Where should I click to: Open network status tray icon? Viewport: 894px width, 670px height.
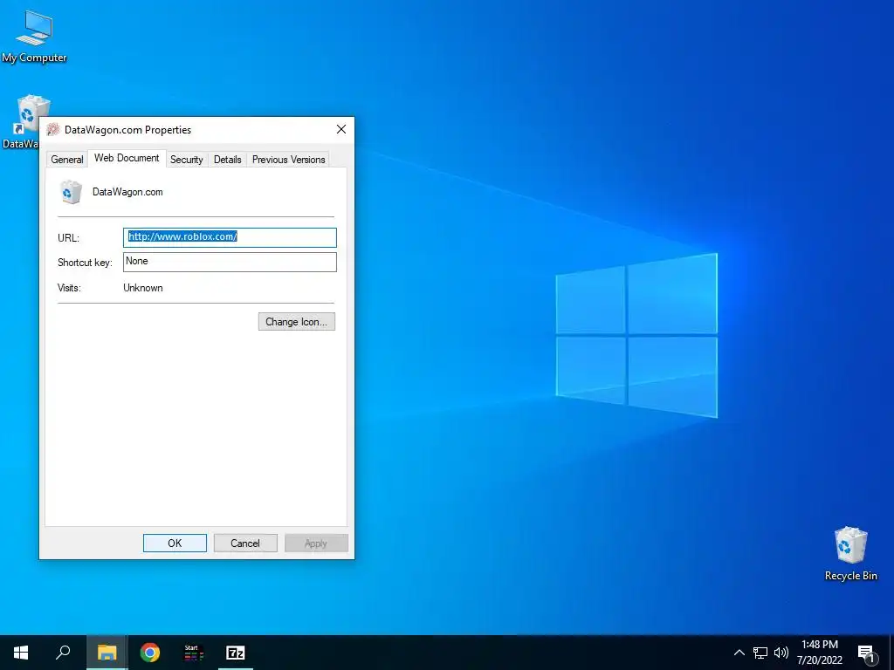[760, 653]
